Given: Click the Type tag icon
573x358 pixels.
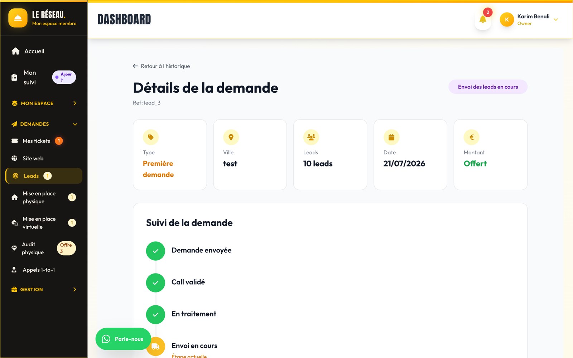Looking at the screenshot, I should (x=151, y=137).
